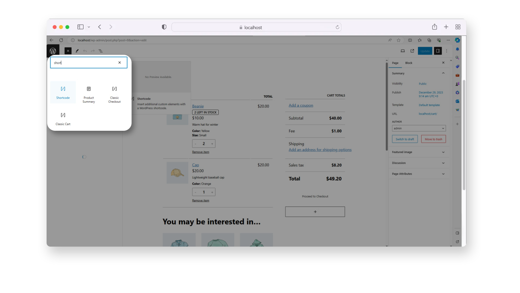The image size is (520, 293).
Task: Toggle the Settings sidebar panel icon
Action: (438, 51)
